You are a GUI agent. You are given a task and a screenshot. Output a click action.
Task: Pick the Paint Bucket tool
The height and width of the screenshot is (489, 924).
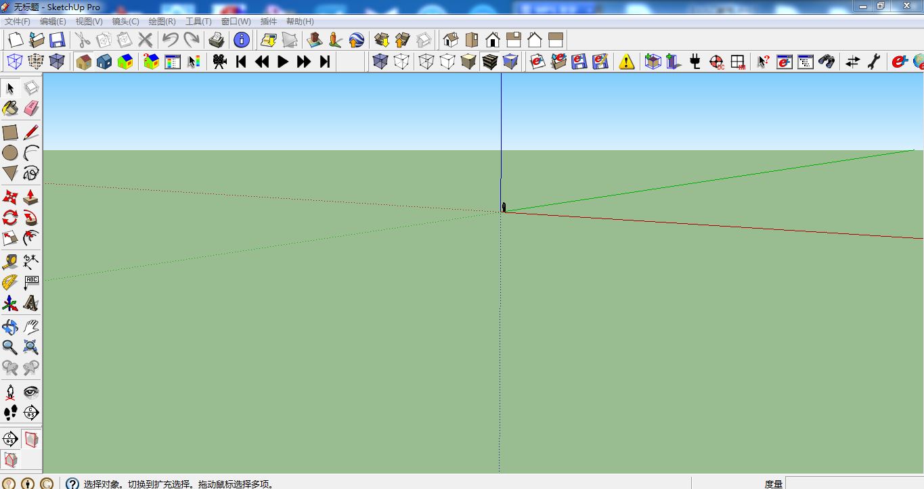tap(10, 108)
